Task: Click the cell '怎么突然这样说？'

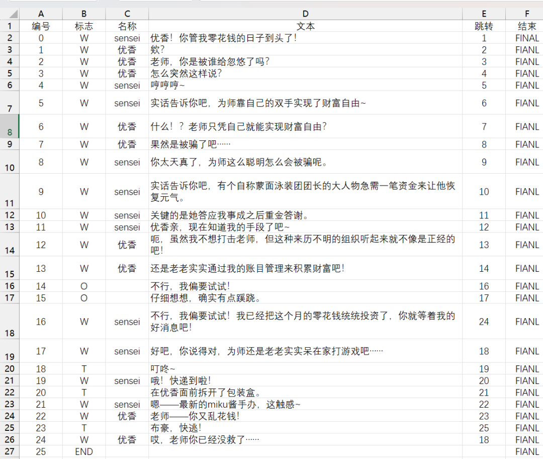Action: tap(306, 73)
